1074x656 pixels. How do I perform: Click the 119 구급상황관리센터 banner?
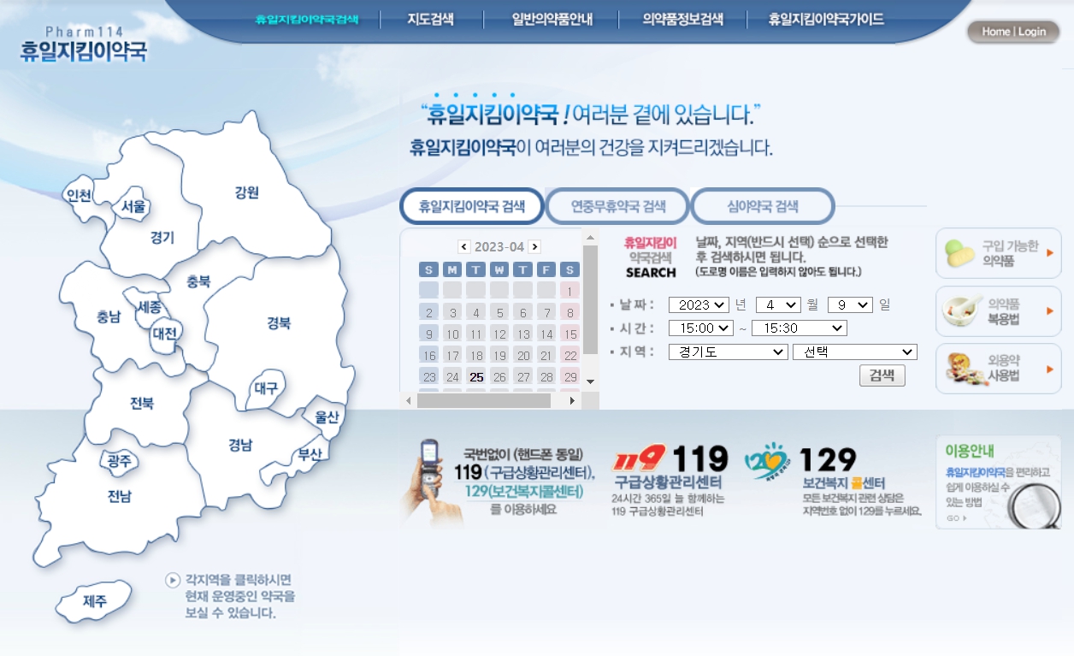click(670, 481)
